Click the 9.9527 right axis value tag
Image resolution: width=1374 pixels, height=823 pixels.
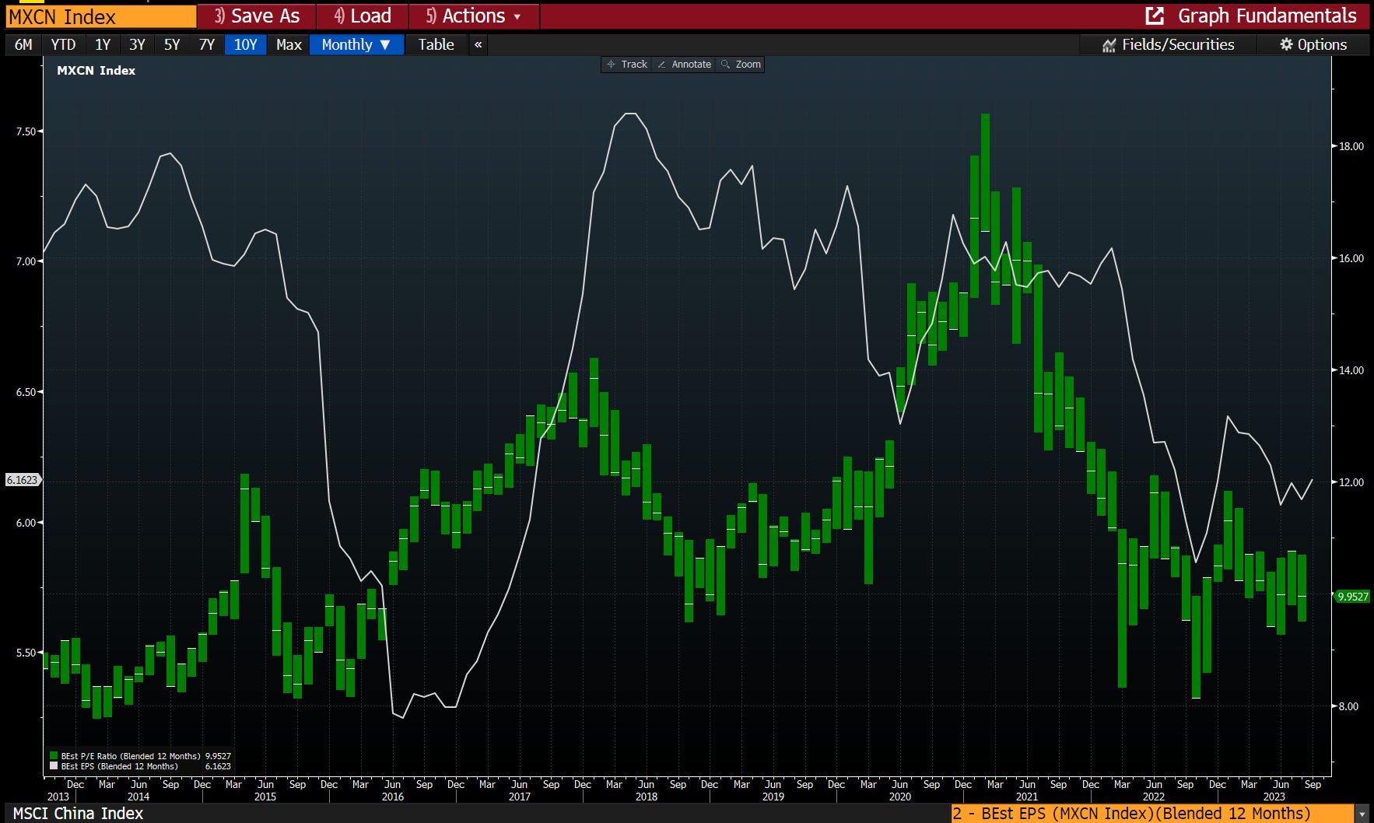tap(1352, 597)
